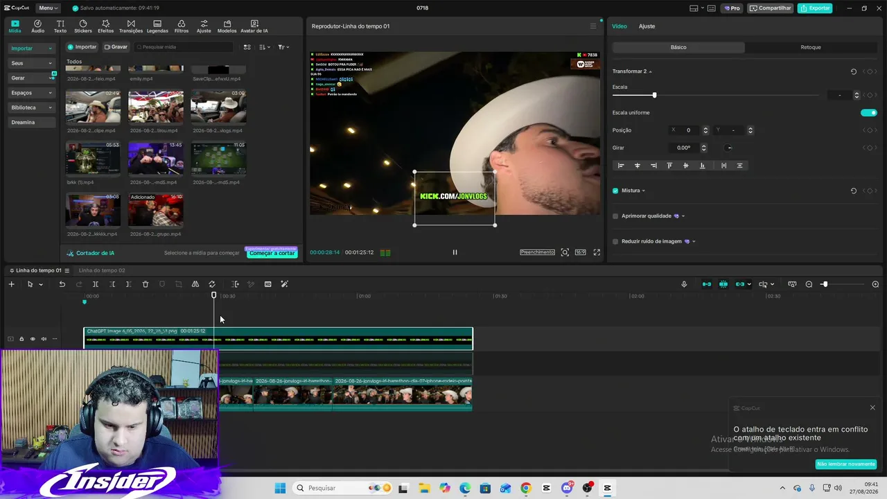Open the Legendas tab
This screenshot has height=499, width=887.
157,26
